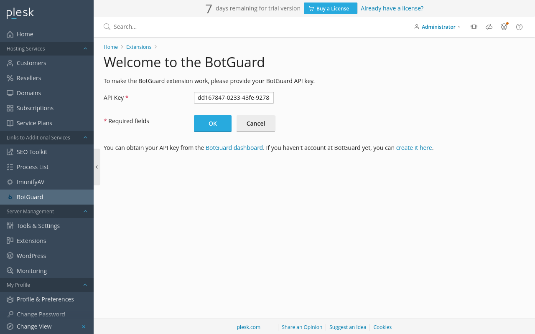Screen dimensions: 535x334
Task: Click the search magnifier icon
Action: tap(107, 27)
